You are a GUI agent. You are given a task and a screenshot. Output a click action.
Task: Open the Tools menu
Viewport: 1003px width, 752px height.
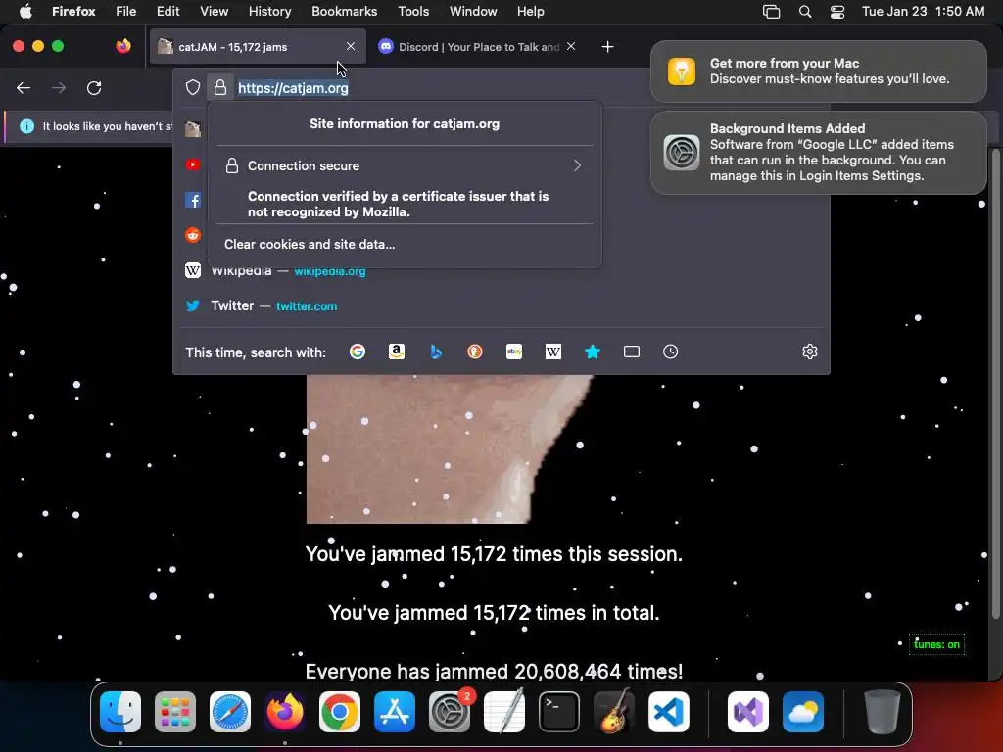click(413, 11)
